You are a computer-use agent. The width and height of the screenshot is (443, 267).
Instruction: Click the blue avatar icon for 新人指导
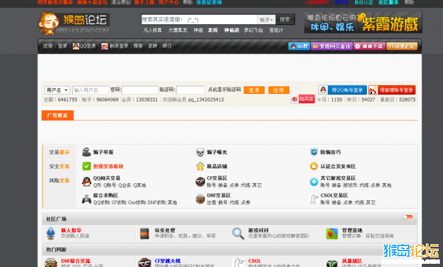(x=51, y=233)
